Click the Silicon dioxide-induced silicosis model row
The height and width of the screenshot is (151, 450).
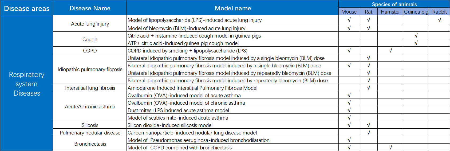tap(170, 125)
